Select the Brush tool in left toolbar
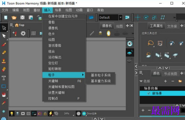185x120 pixels. pos(4,45)
